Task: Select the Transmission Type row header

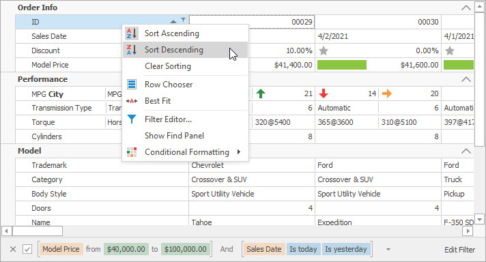Action: tap(61, 108)
